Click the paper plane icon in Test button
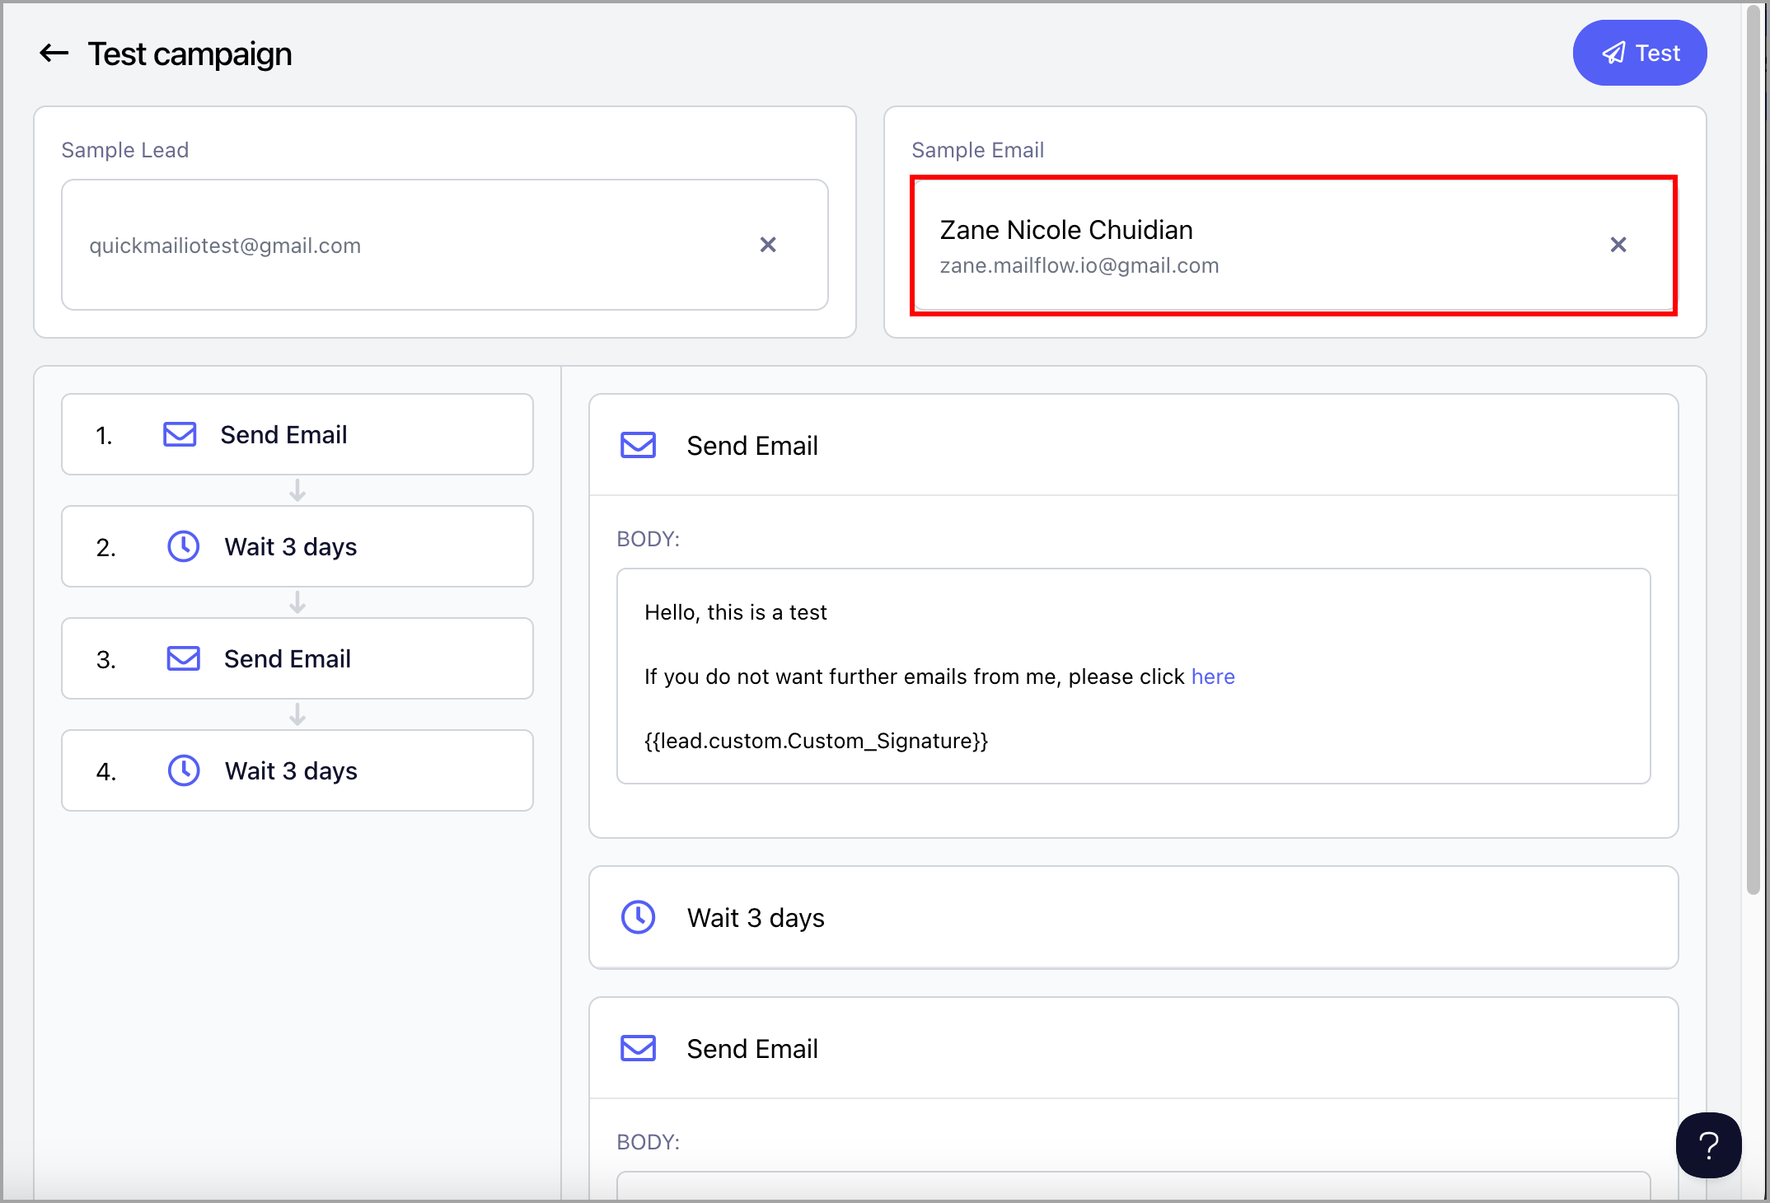This screenshot has width=1770, height=1203. click(x=1613, y=54)
